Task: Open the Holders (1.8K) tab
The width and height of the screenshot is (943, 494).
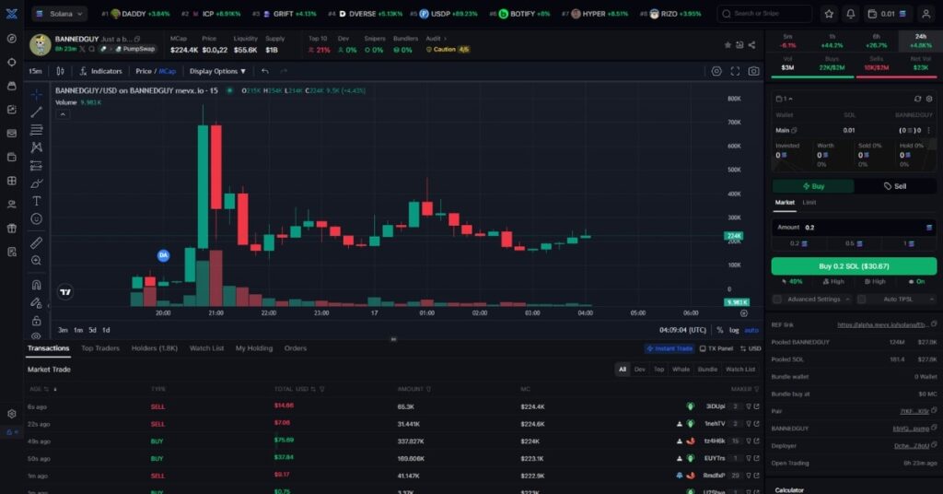Action: [155, 348]
